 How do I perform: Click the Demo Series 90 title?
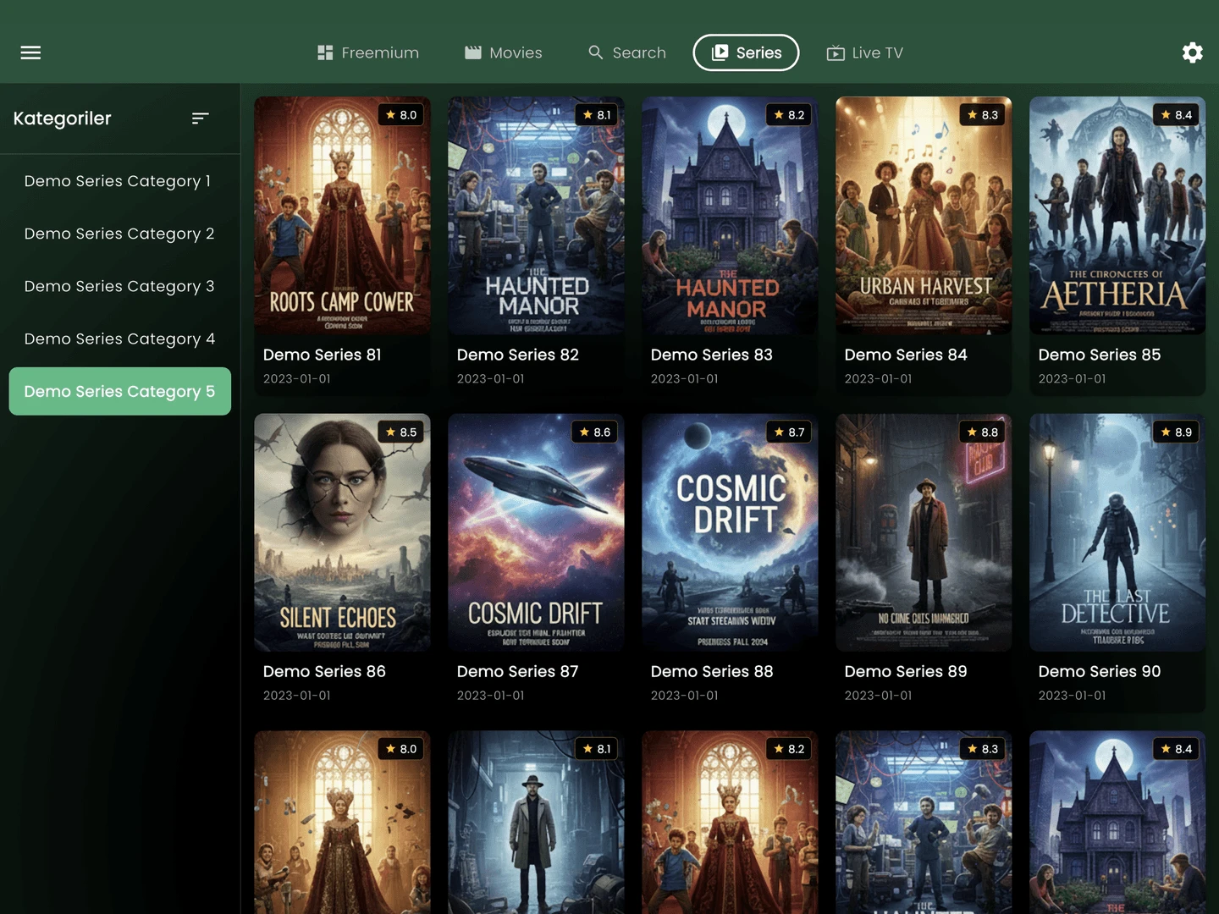tap(1099, 671)
